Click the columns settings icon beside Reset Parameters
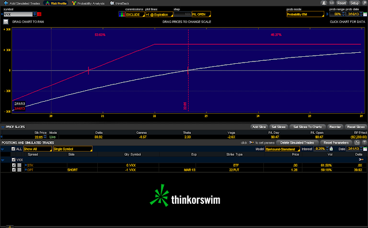 357,142
